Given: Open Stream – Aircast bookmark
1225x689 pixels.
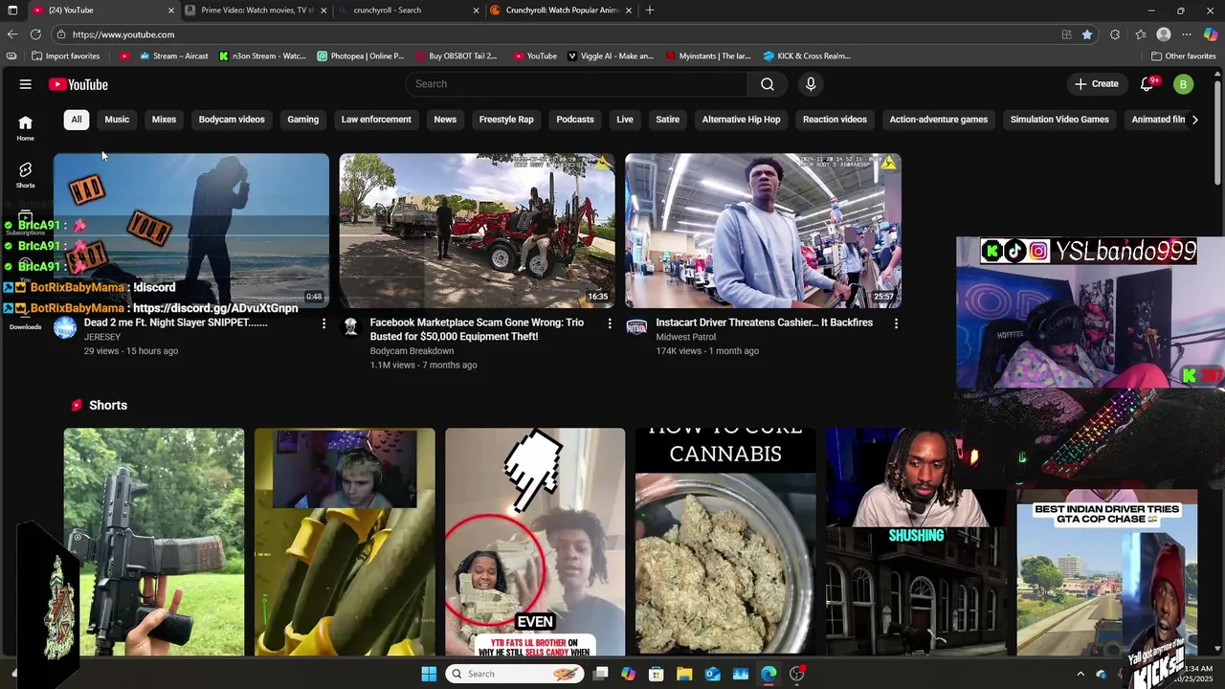Looking at the screenshot, I should (174, 56).
